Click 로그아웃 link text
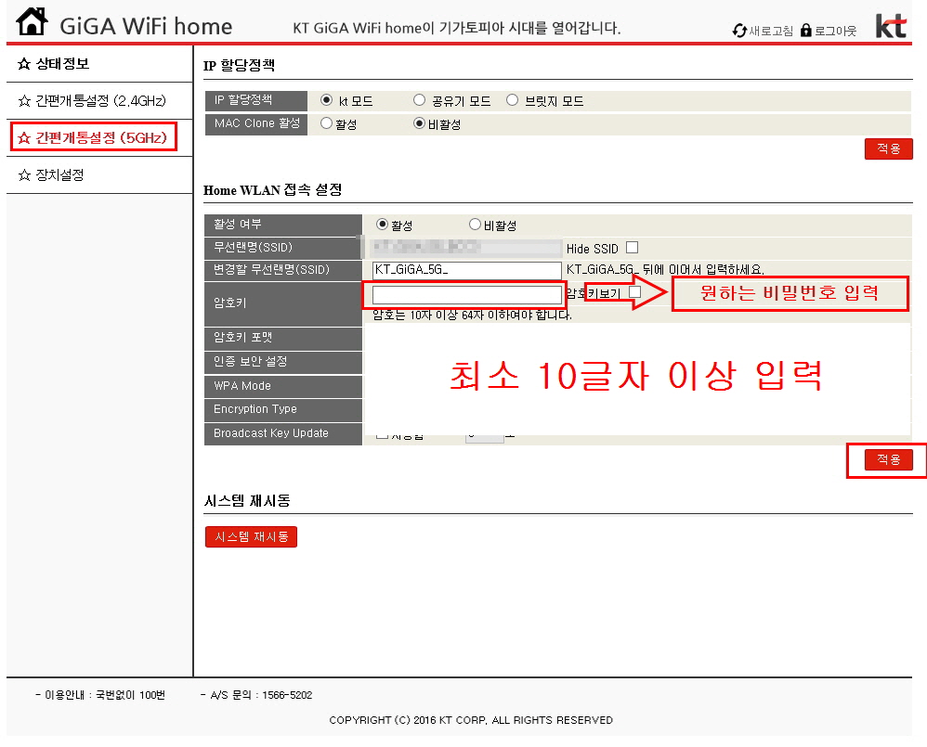Image resolution: width=927 pixels, height=747 pixels. point(835,31)
